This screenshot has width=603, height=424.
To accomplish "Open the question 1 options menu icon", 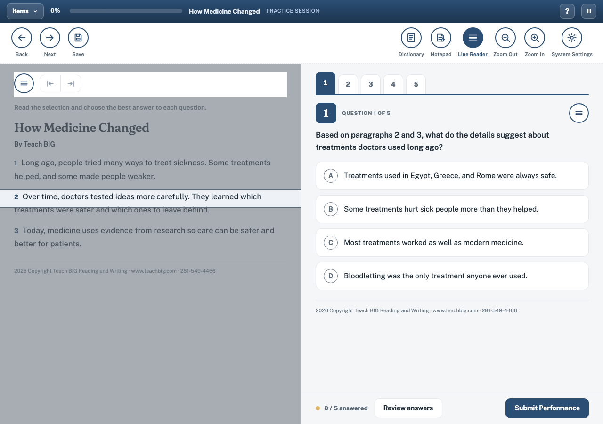I will (579, 113).
